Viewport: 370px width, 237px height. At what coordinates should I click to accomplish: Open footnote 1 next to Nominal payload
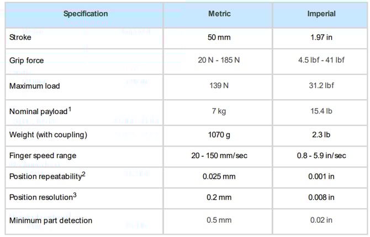tap(70, 109)
